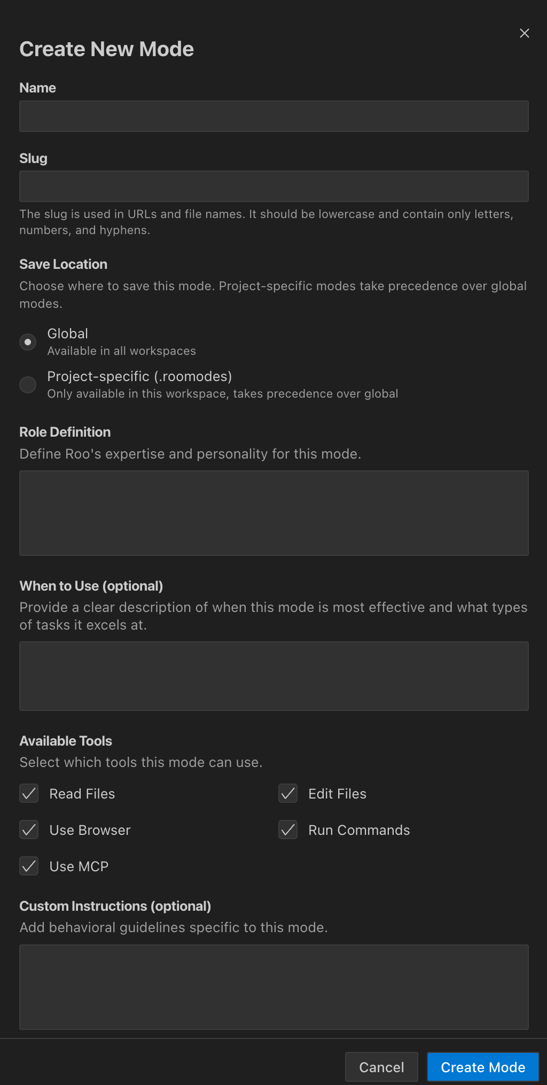
Task: Focus the Custom Instructions text area
Action: 273,986
